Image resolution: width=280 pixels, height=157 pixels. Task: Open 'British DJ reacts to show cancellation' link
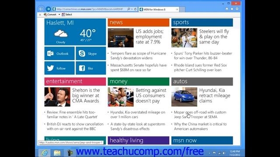[75, 126]
